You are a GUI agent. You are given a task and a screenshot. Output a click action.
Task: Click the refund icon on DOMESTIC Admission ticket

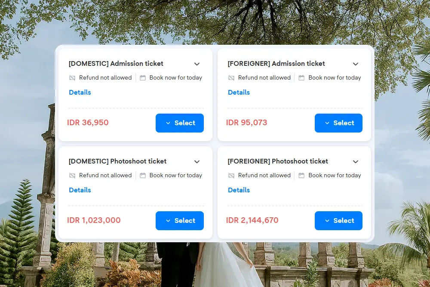coord(72,78)
